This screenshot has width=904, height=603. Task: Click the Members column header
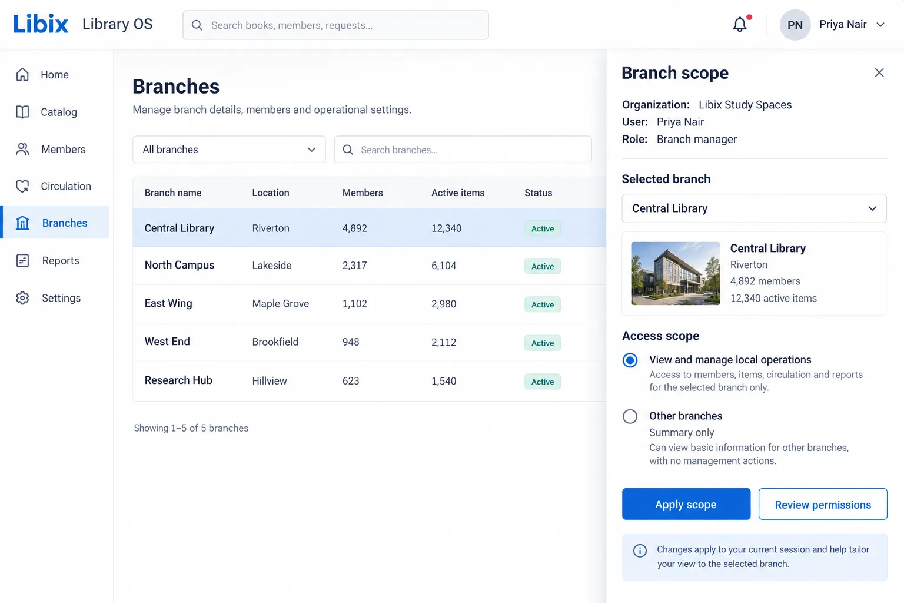363,193
